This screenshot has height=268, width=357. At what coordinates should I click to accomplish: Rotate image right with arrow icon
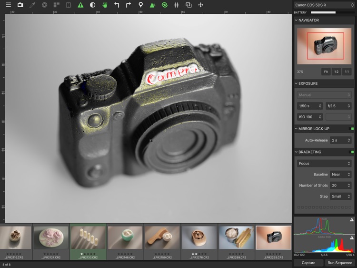coord(129,5)
